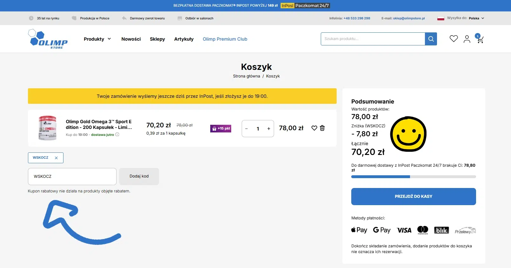The height and width of the screenshot is (268, 511).
Task: Click the Dodaj kod button
Action: tap(139, 176)
